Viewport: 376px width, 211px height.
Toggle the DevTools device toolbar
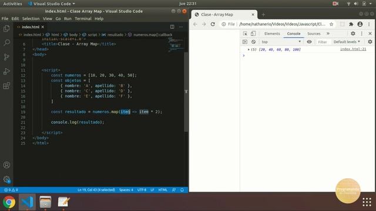(253, 33)
